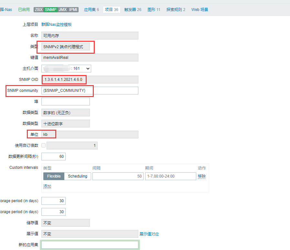Click the first storage period days field
Viewport: 290px width, 250px height.
[53, 201]
